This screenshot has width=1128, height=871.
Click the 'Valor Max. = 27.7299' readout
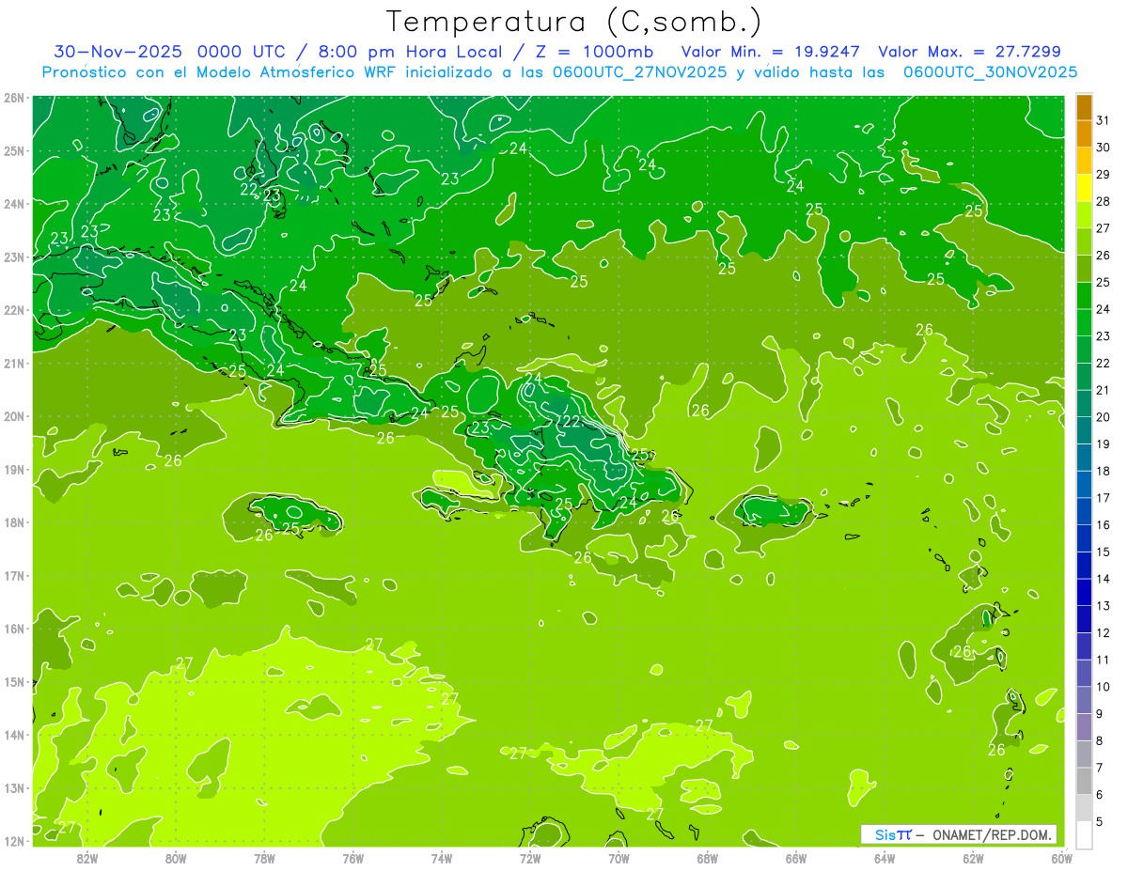click(970, 52)
